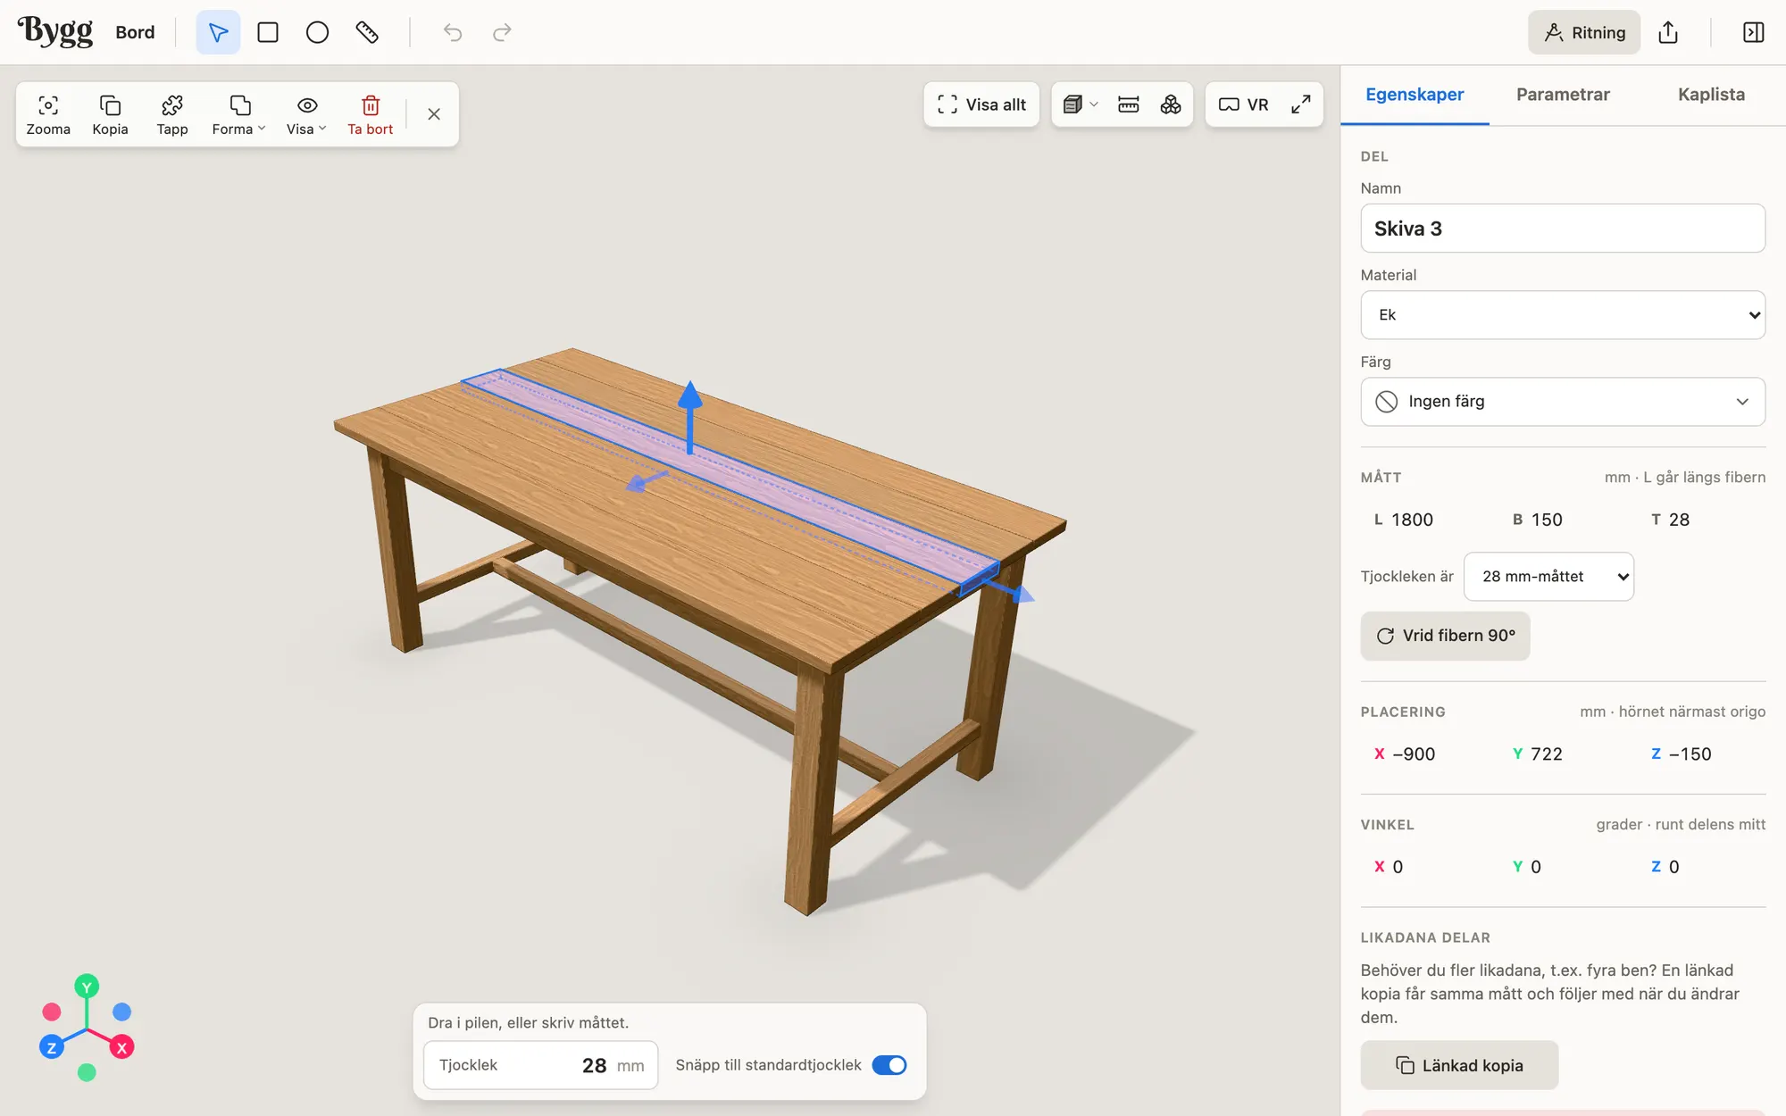Copy the part with Kopia
The height and width of the screenshot is (1116, 1786).
coord(110,115)
